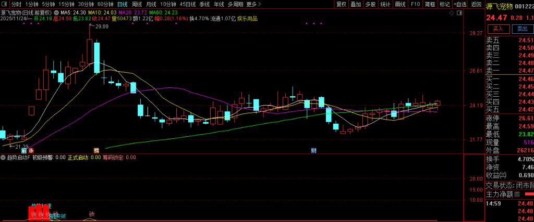534x222 pixels.
Task: Click the red 涨 marker icon
Action: pos(31,150)
